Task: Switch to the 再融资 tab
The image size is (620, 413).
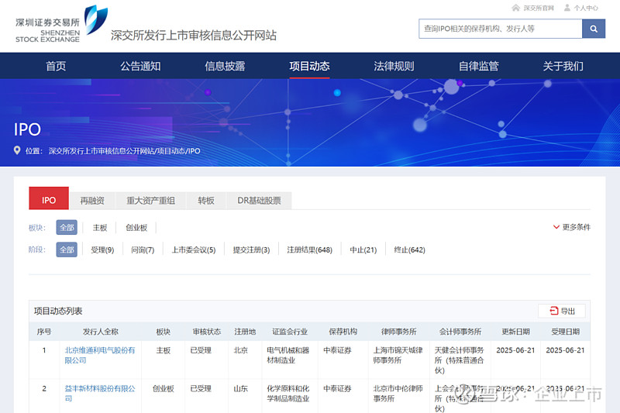Action: click(x=92, y=201)
